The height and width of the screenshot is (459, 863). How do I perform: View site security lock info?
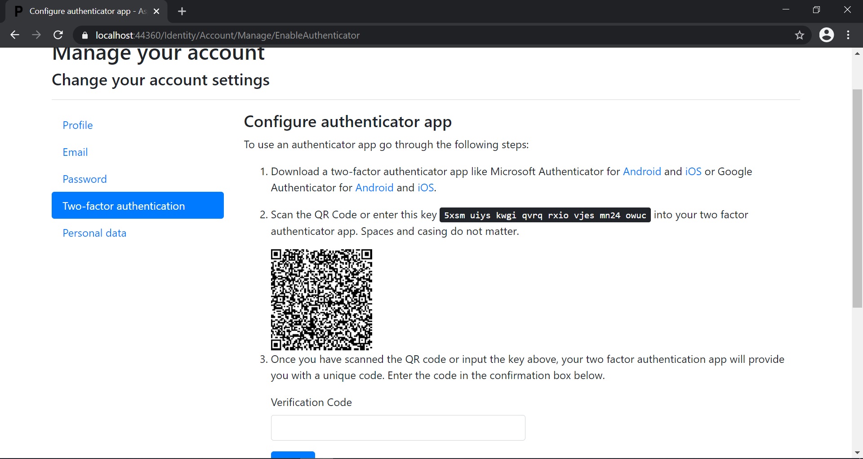(85, 35)
